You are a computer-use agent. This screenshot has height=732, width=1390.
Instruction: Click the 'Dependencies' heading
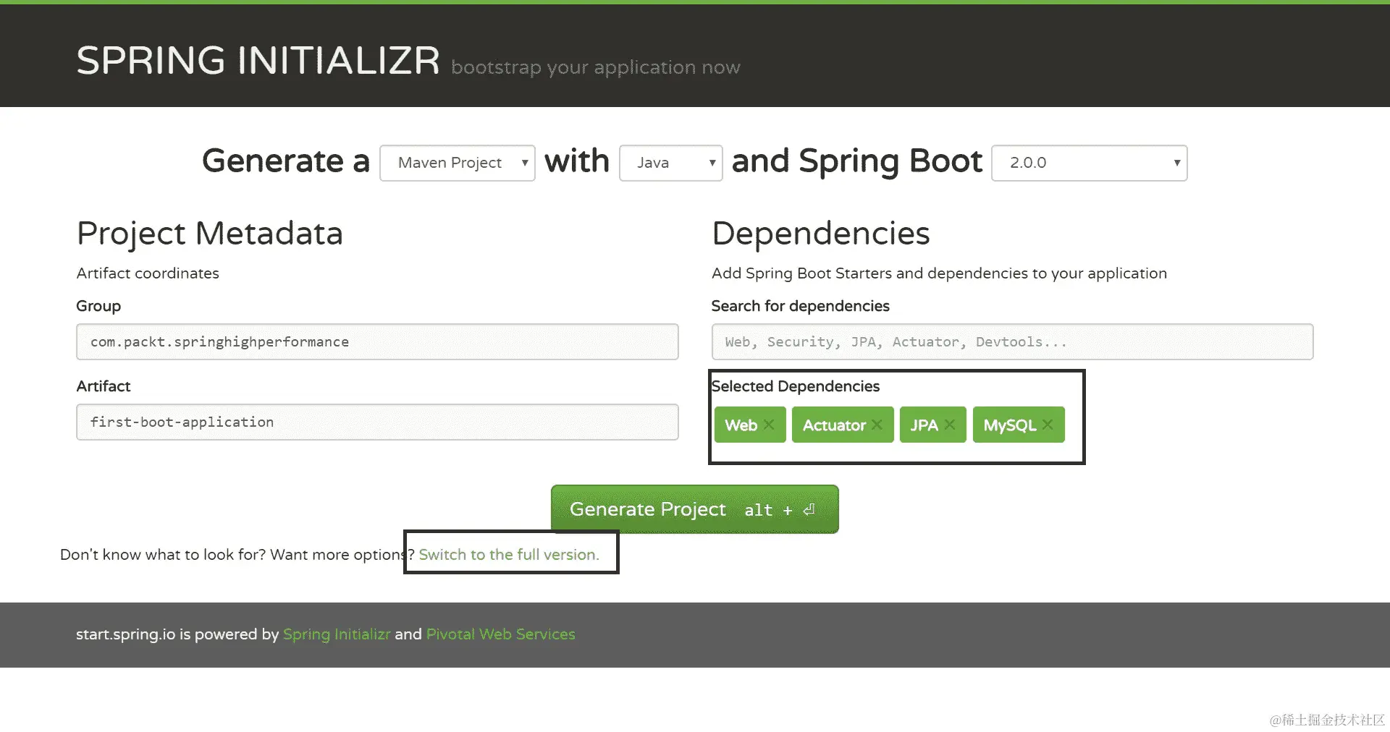click(821, 233)
